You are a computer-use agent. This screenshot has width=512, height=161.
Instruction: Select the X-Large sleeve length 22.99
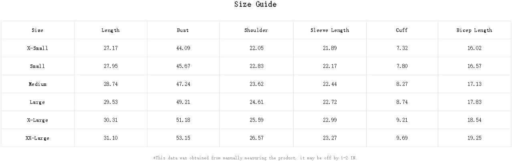pyautogui.click(x=330, y=120)
